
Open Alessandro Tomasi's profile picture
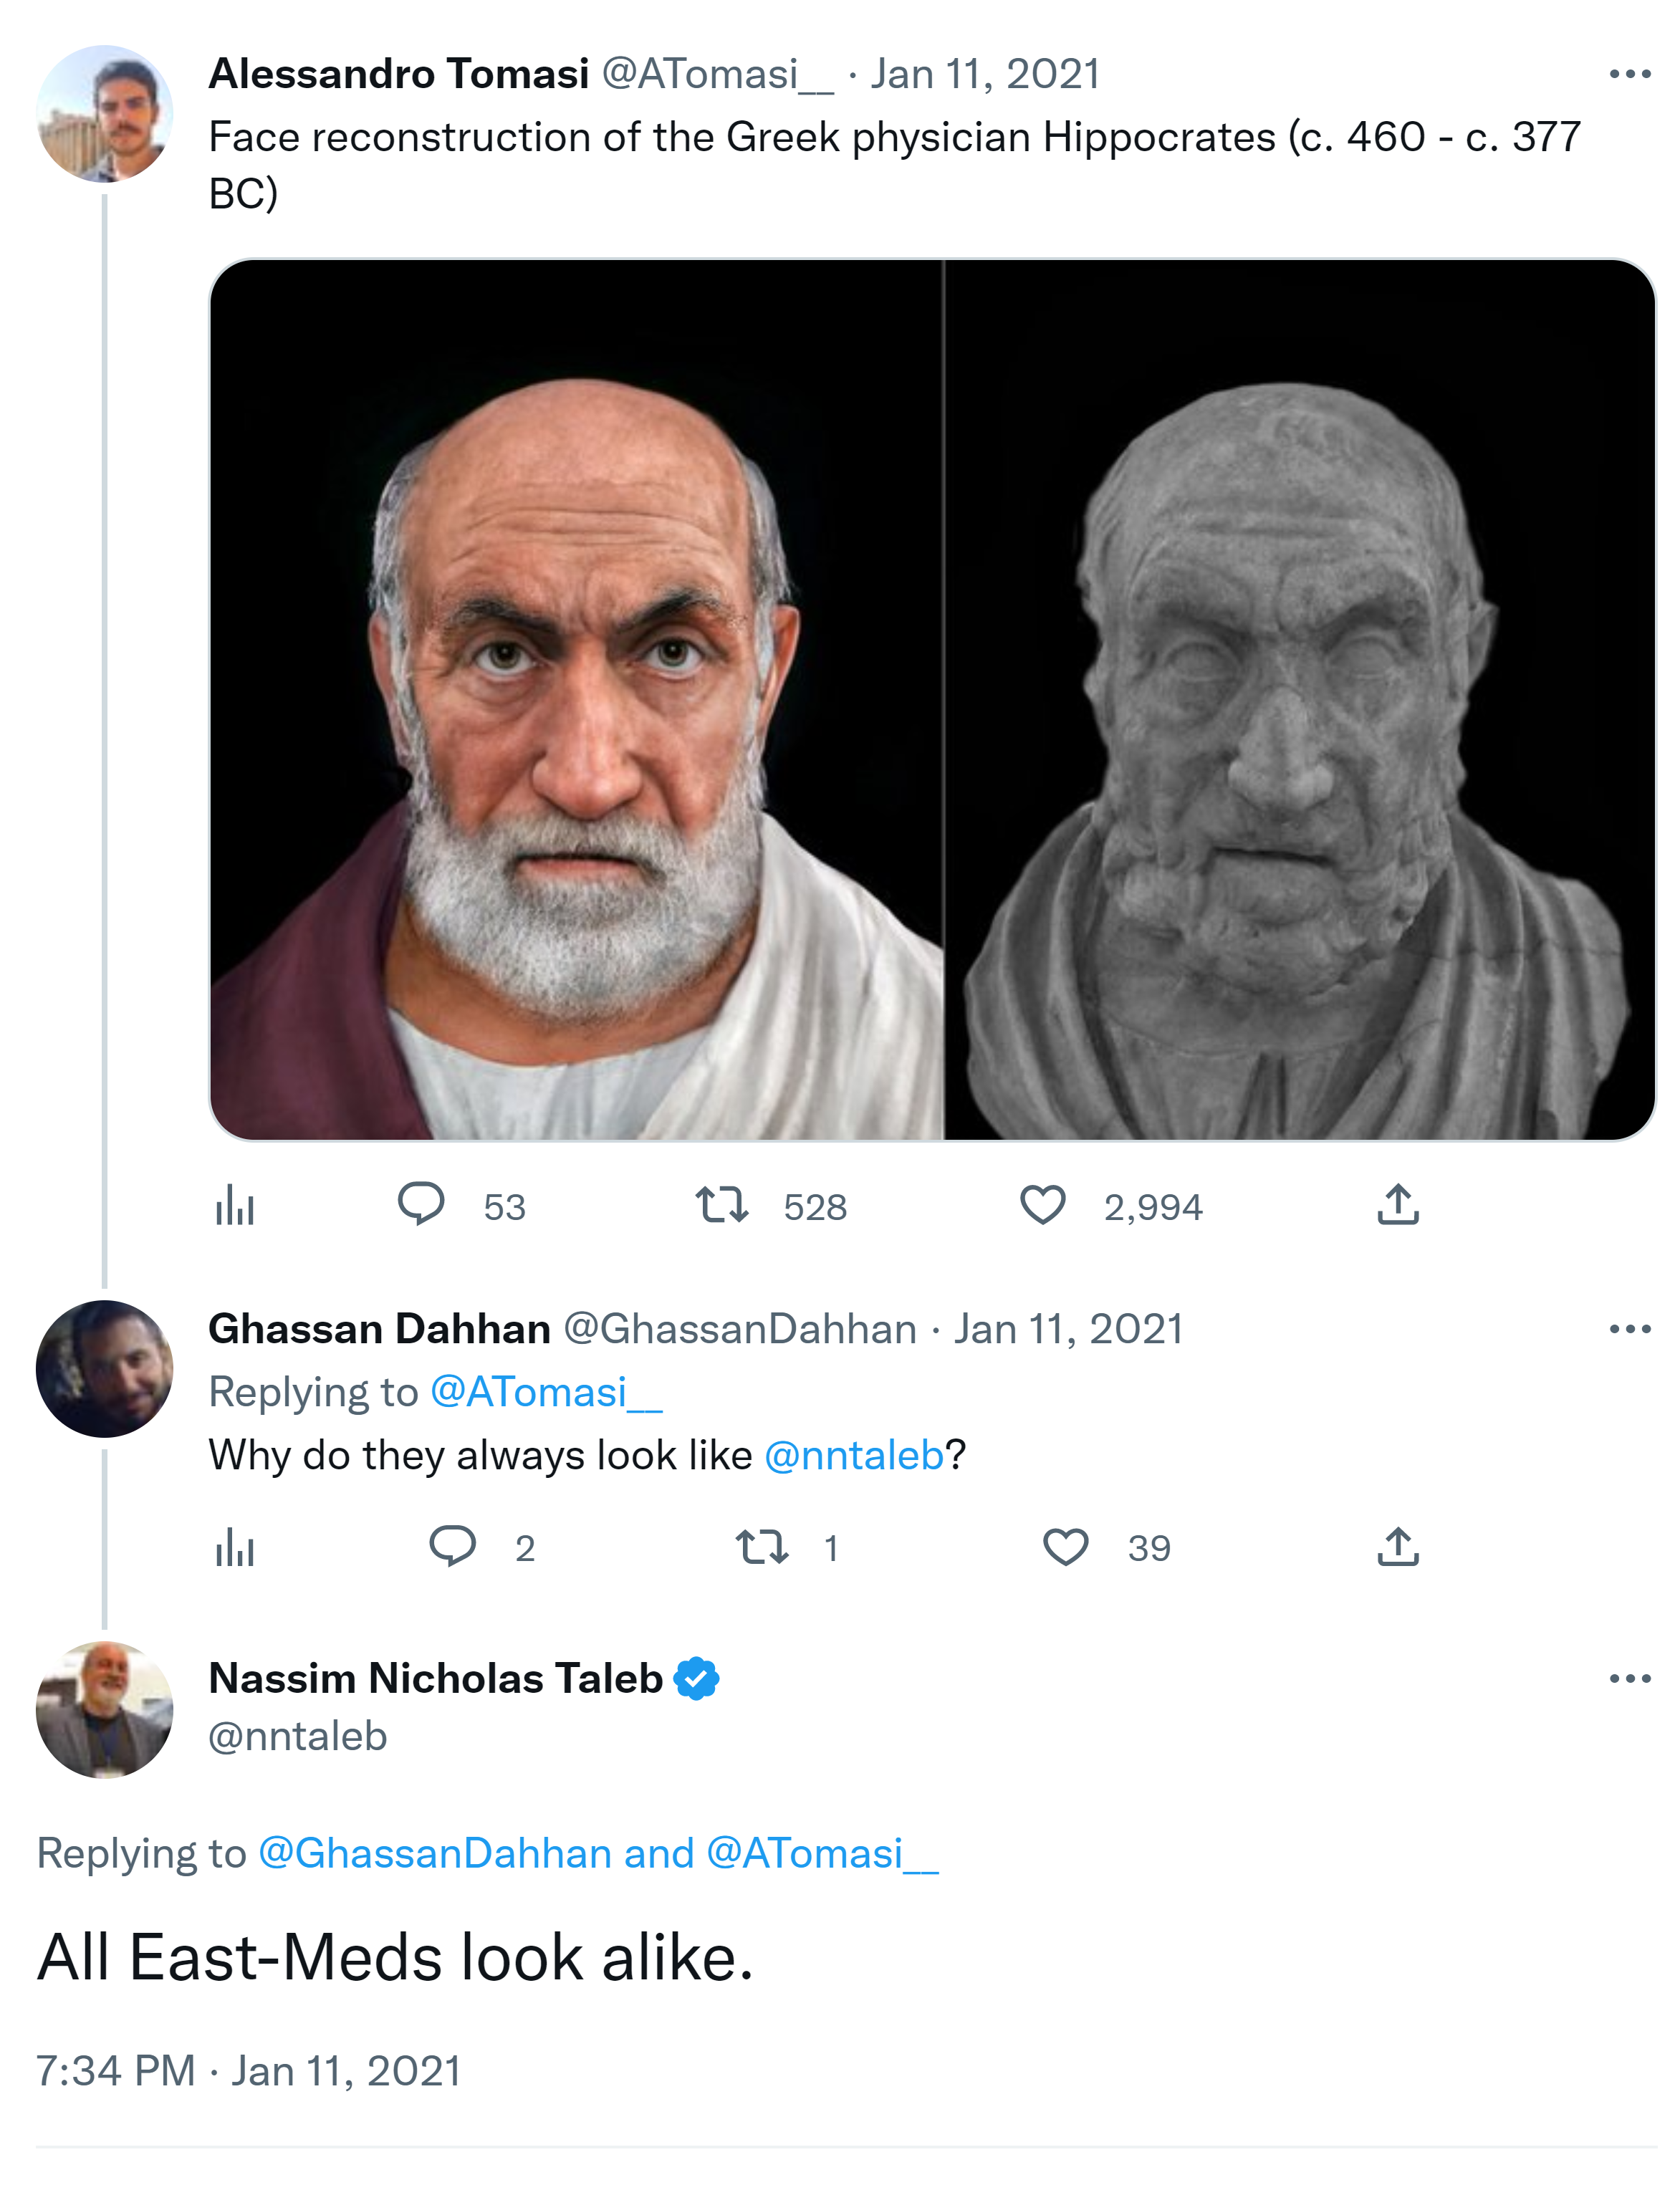tap(104, 114)
